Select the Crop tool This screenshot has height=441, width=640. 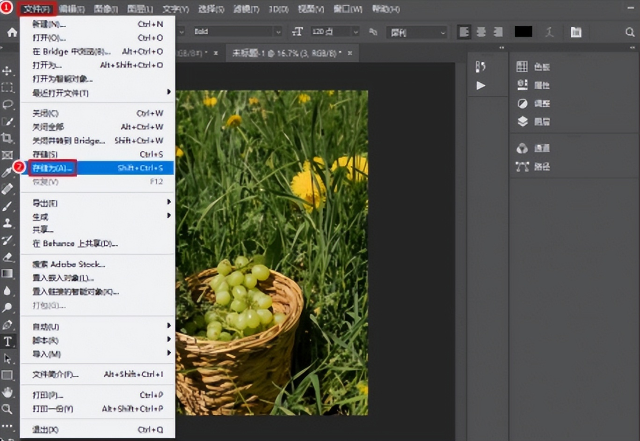(x=7, y=138)
